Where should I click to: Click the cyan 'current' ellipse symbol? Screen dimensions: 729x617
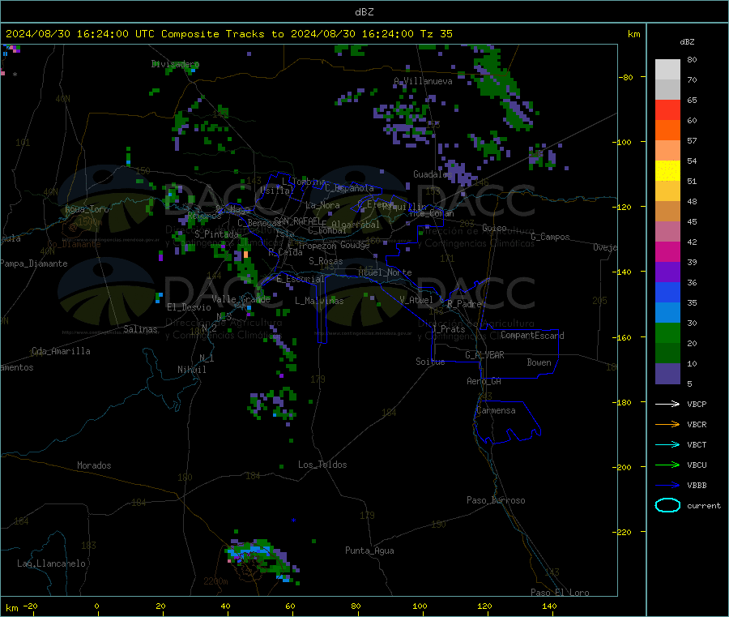click(x=667, y=505)
